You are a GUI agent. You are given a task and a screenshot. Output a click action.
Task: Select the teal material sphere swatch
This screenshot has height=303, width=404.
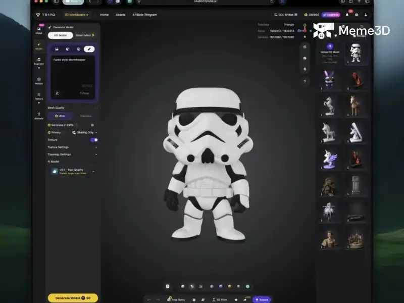click(247, 286)
